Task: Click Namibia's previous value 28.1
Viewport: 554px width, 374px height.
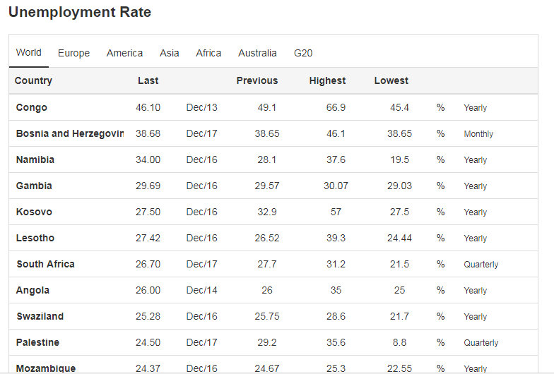Action: (267, 159)
